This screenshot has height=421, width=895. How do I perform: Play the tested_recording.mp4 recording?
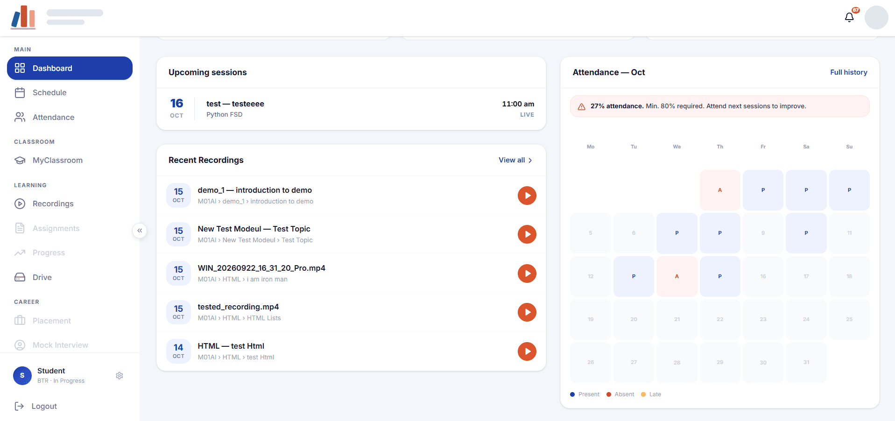(527, 312)
